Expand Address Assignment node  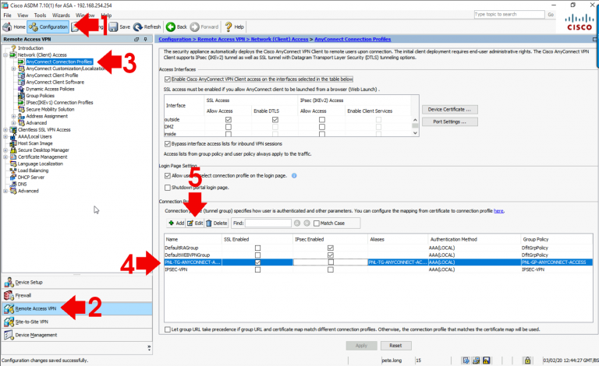pos(14,117)
